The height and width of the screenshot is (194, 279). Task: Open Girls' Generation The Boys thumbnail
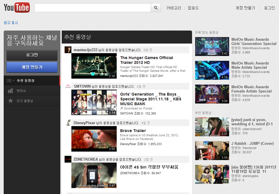coord(94,102)
